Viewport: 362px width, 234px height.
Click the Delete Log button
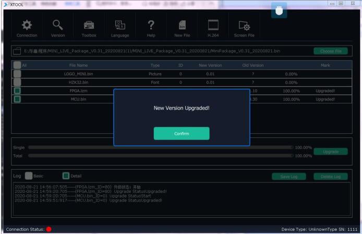tap(331, 177)
